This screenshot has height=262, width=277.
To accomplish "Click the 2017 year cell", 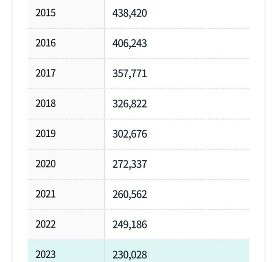I will [x=45, y=73].
